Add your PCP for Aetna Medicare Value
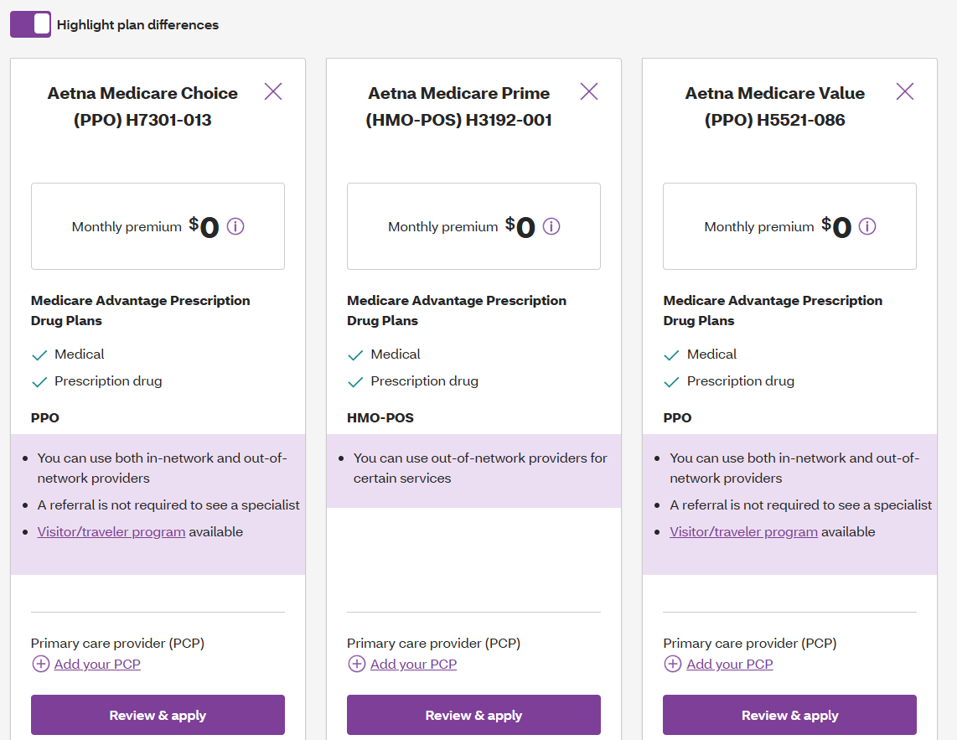957x740 pixels. 729,665
